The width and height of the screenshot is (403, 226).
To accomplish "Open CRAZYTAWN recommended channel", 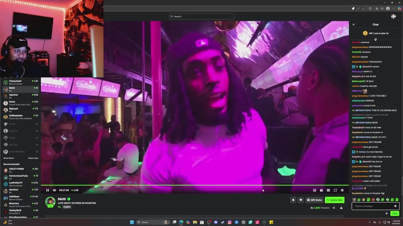I will [x=20, y=170].
